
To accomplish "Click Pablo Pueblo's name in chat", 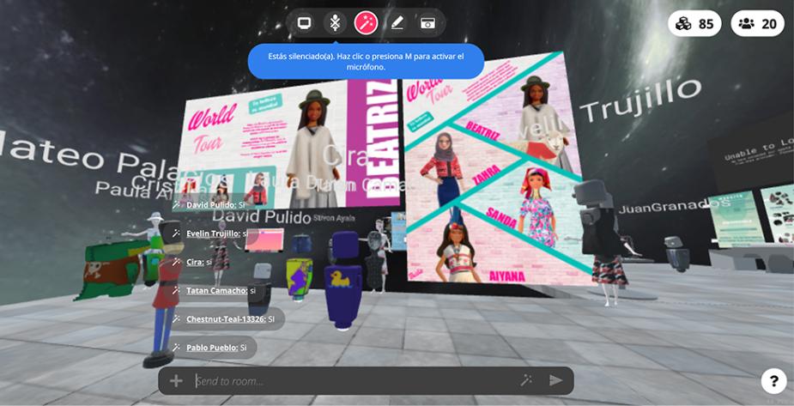I will point(211,348).
